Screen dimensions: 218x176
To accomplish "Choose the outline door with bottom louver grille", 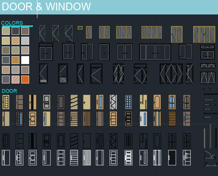I will pos(63,74).
